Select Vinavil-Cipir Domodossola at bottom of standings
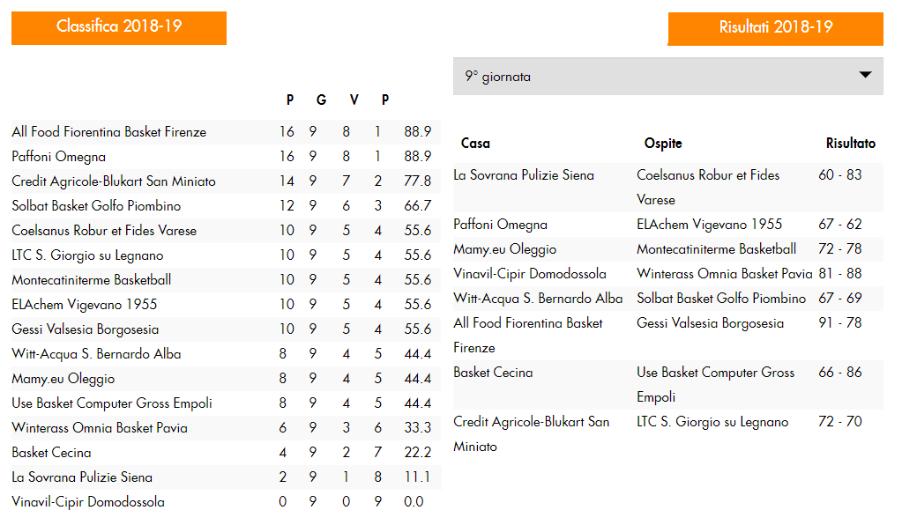The width and height of the screenshot is (902, 525). 226,502
